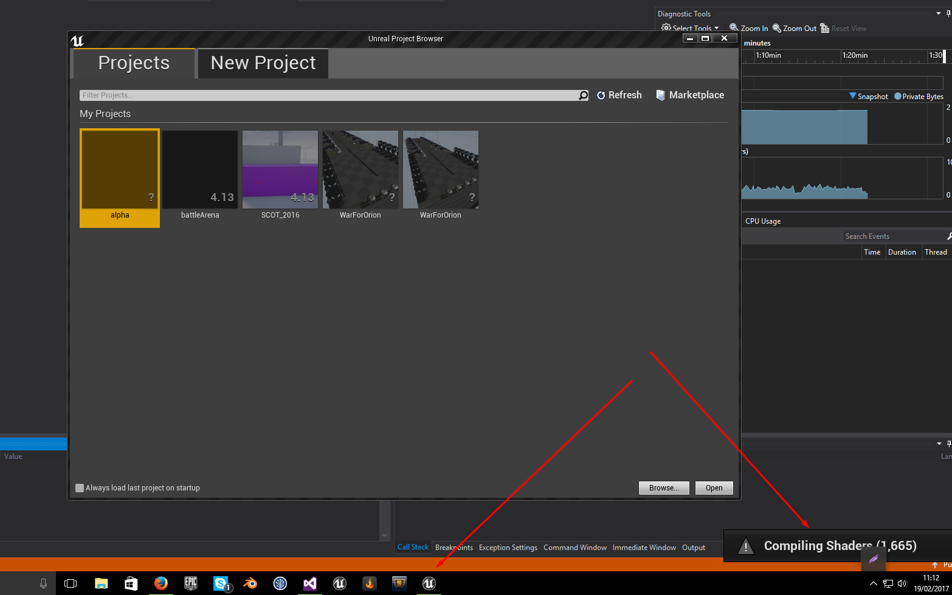The height and width of the screenshot is (595, 952).
Task: Click the yellow-framed taskbar icon after the flame
Action: 399,583
